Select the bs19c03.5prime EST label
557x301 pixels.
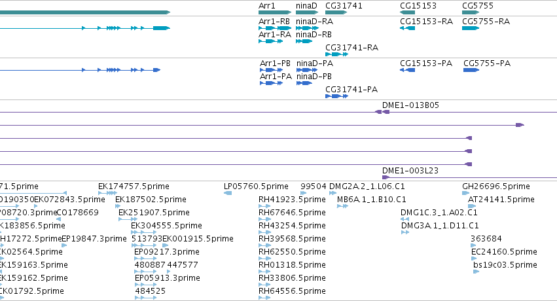[505, 265]
